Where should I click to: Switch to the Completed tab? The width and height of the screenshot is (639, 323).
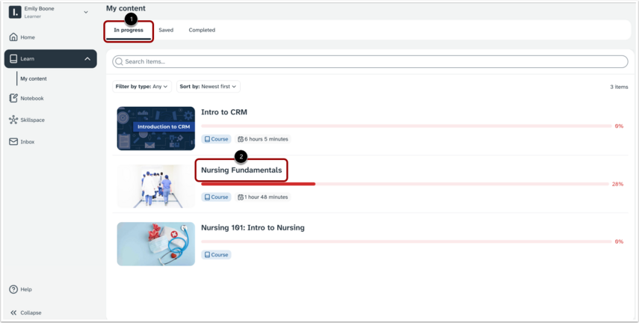tap(202, 30)
